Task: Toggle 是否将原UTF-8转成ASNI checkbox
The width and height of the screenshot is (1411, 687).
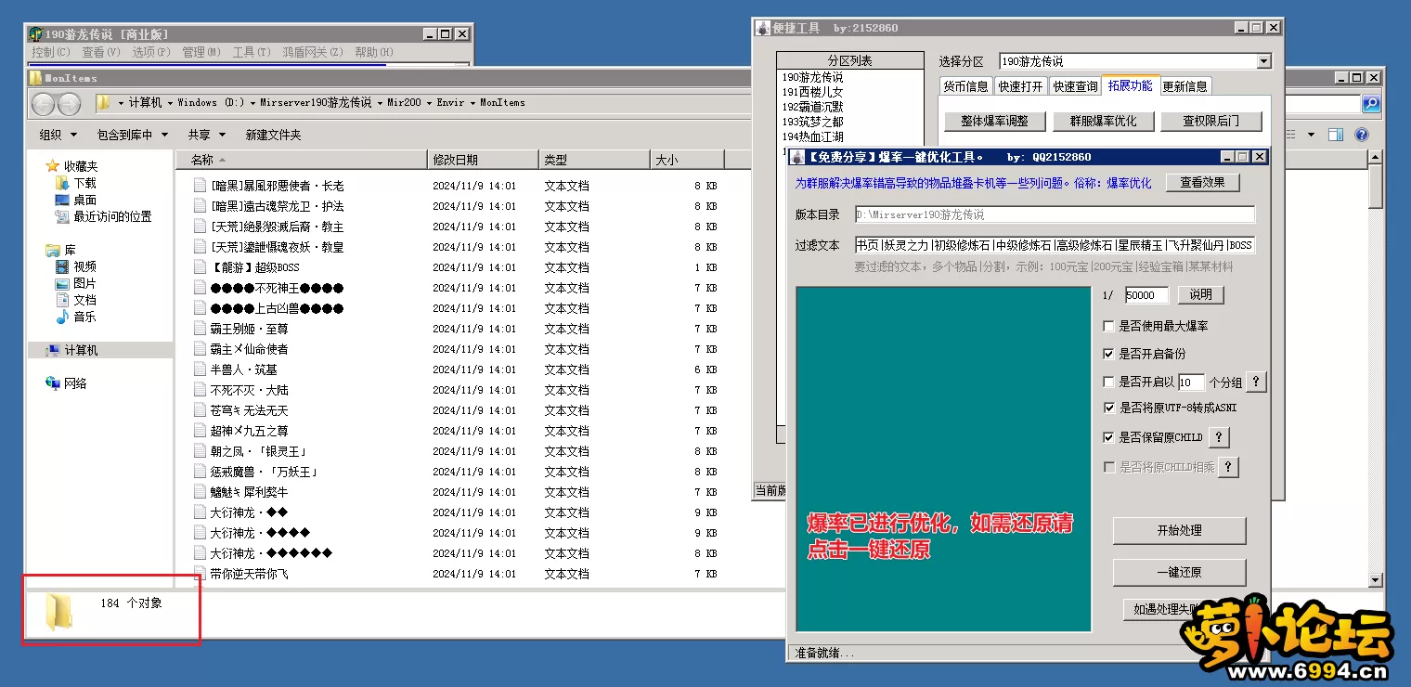Action: tap(1108, 408)
